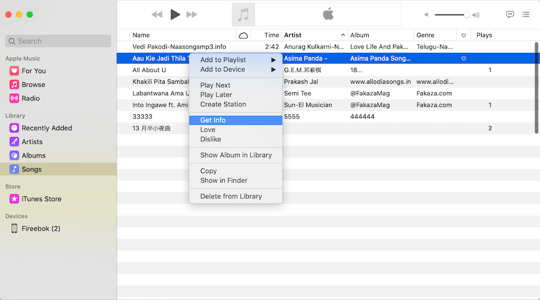Click the music note artwork placeholder
This screenshot has width=540, height=300.
coord(243,15)
